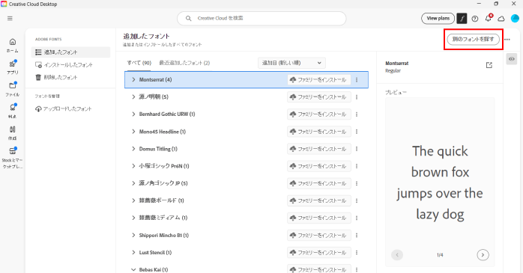Screen dimensions: 523x273
Task: Expand the 源ノ明朝 font family
Action: 133,97
